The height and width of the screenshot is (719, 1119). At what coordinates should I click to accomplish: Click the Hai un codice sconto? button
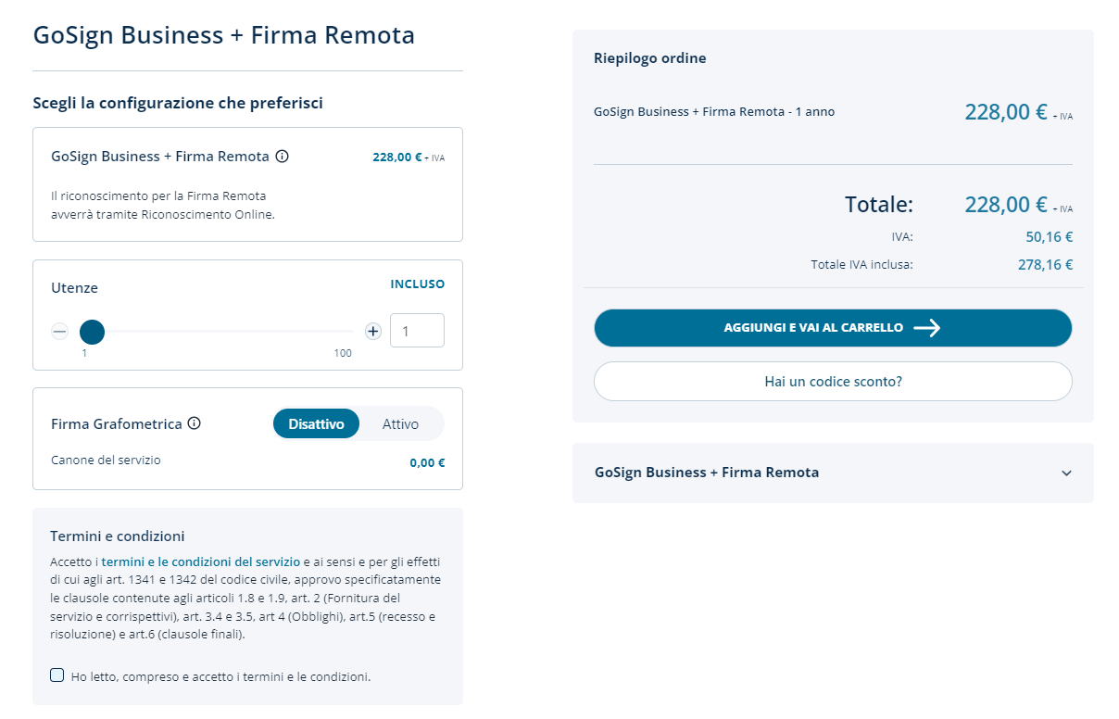coord(833,382)
